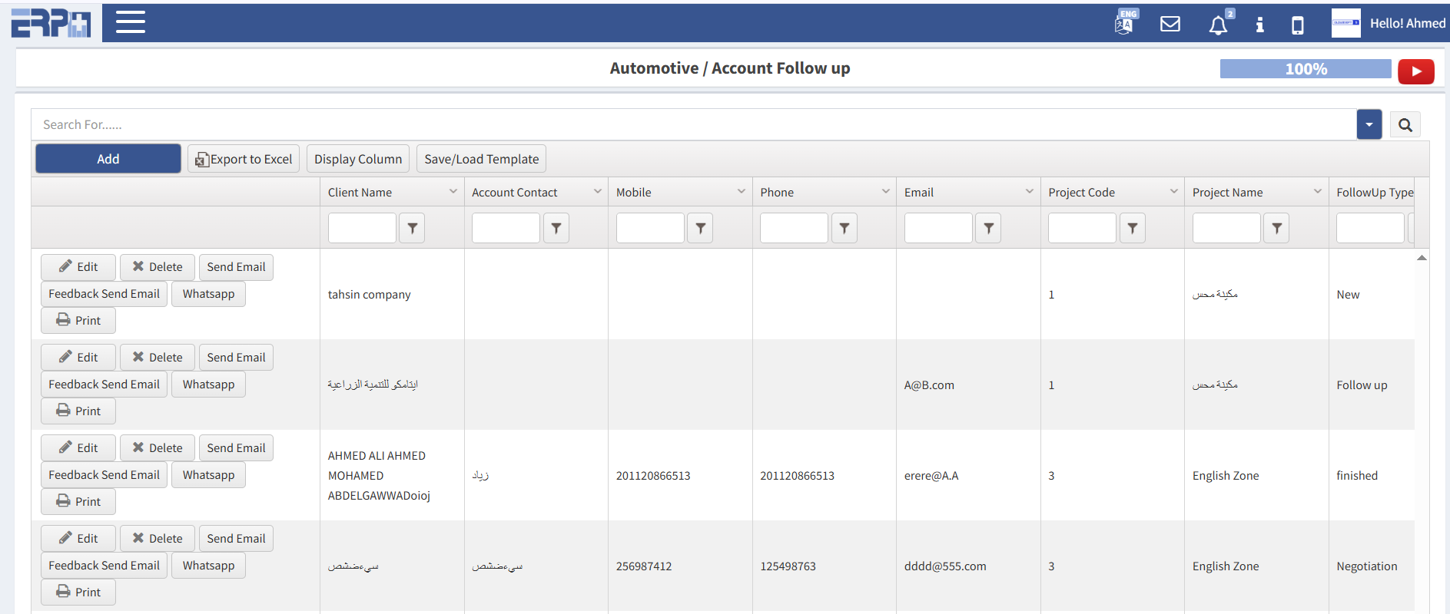Open the Project Code column header dropdown
This screenshot has height=614, width=1450.
coord(1173,192)
